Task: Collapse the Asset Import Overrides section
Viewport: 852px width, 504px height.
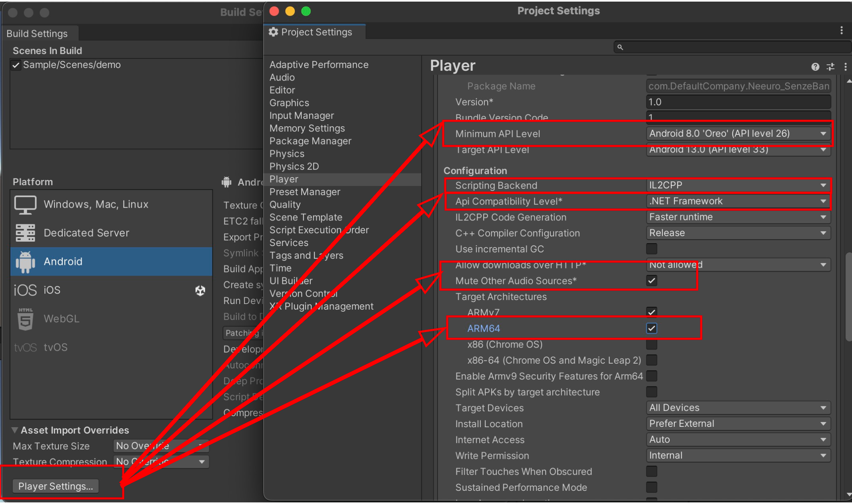Action: click(x=15, y=430)
